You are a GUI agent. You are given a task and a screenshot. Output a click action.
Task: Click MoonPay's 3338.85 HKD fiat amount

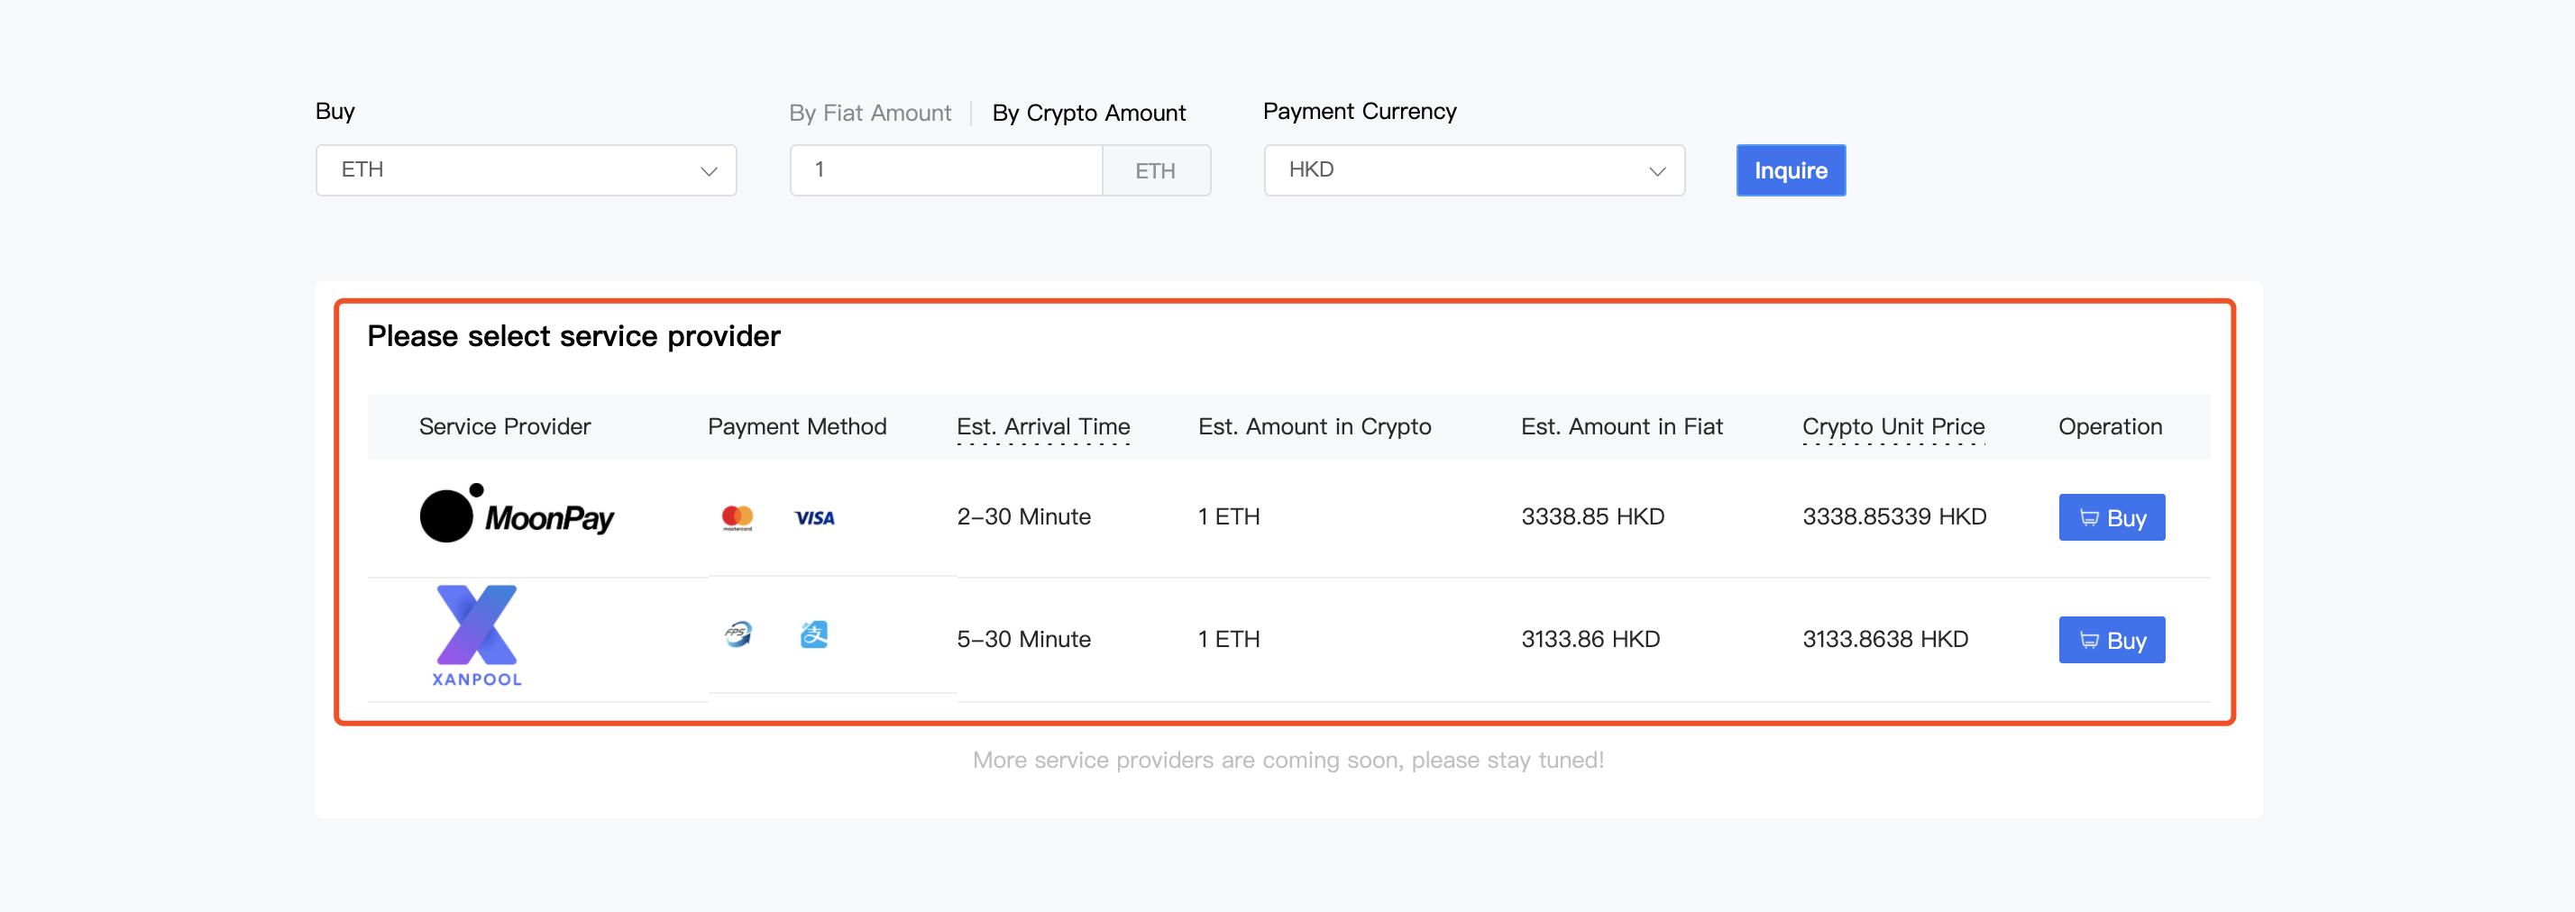coord(1591,516)
